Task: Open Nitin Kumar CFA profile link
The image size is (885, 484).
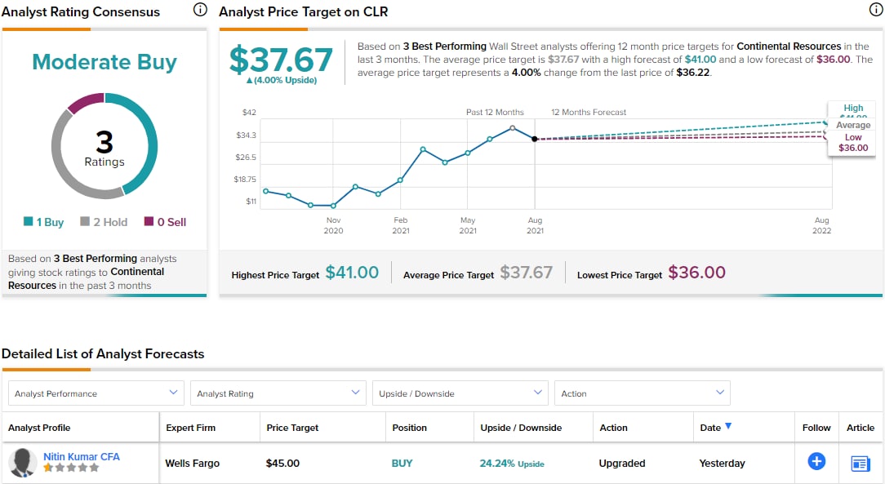Action: coord(82,456)
